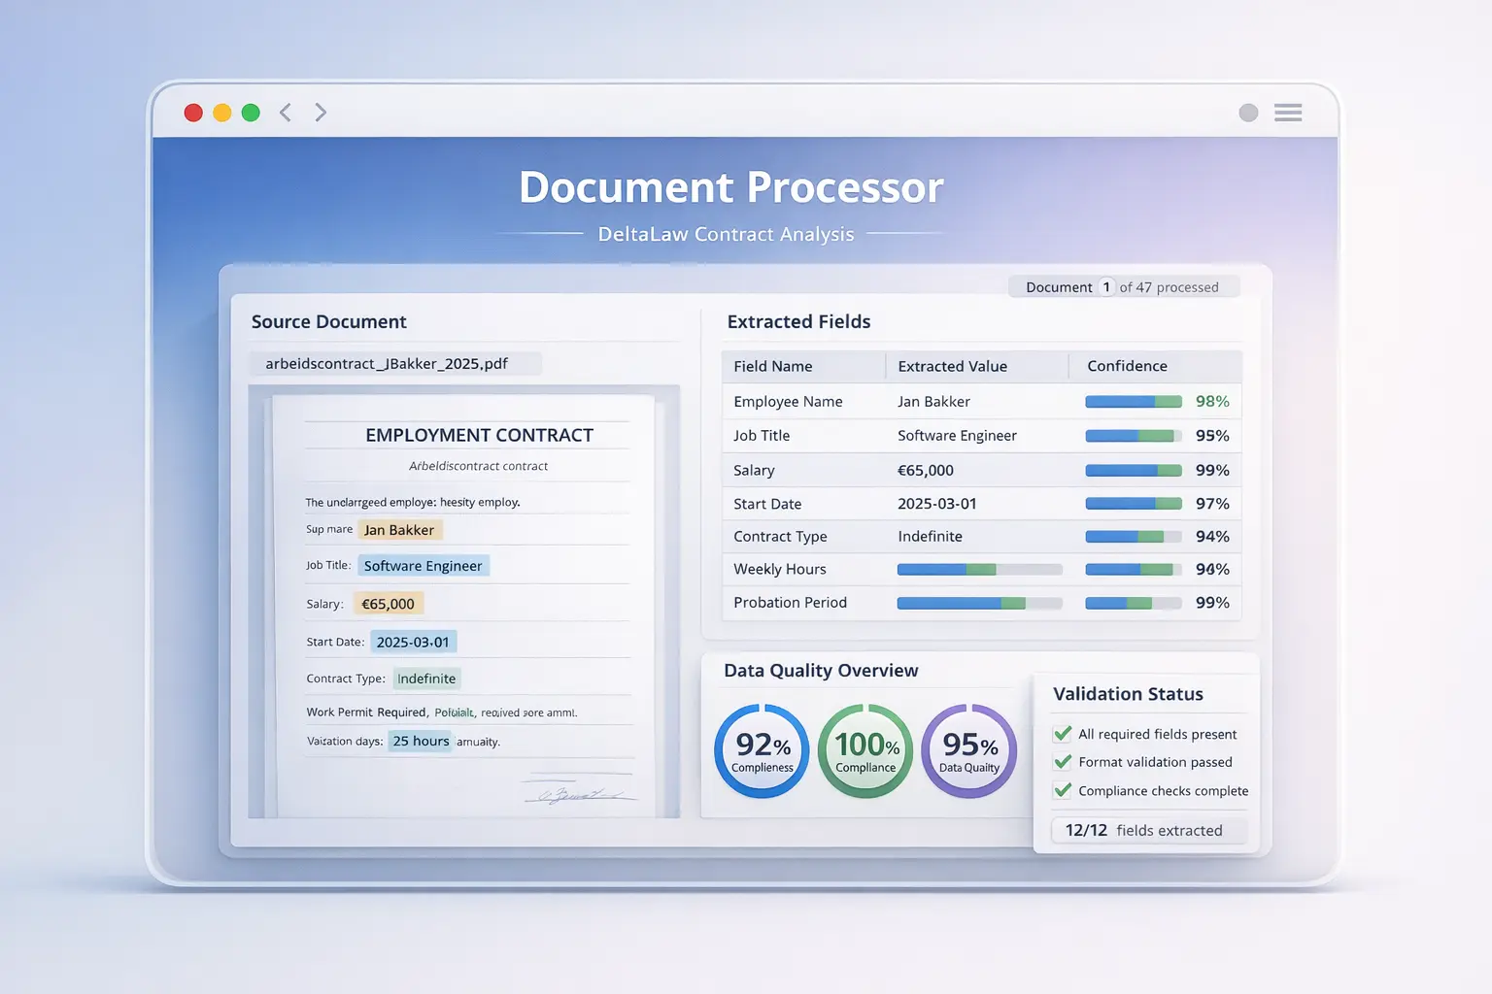Click the Confidence column header
The image size is (1492, 994).
click(1127, 366)
